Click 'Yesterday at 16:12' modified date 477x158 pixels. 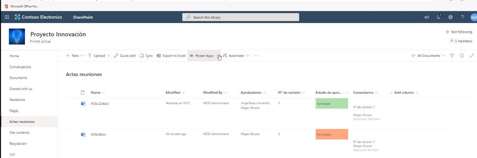point(177,103)
